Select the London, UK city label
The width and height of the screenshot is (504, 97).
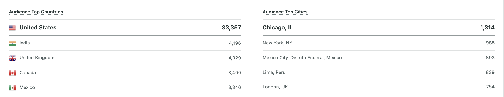275,87
